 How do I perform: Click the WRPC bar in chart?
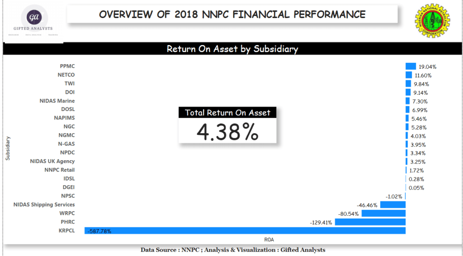[x=383, y=214]
